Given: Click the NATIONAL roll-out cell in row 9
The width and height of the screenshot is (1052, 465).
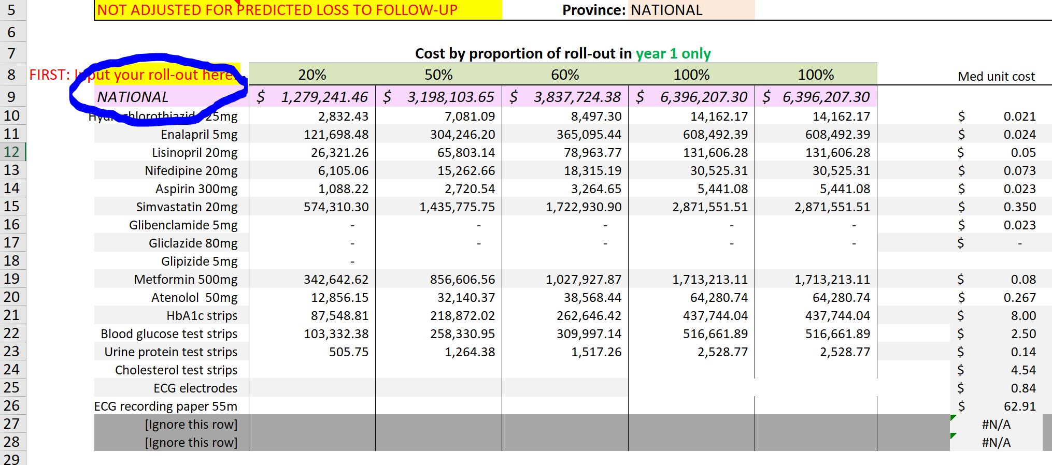Looking at the screenshot, I should tap(171, 97).
